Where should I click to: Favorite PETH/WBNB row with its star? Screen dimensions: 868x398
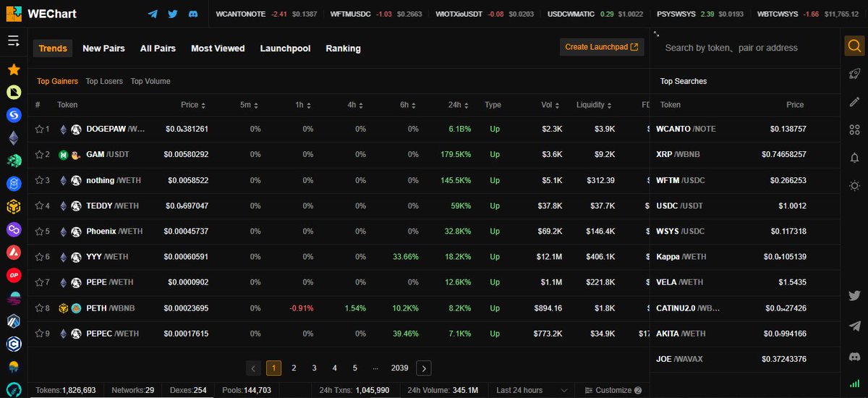(39, 308)
